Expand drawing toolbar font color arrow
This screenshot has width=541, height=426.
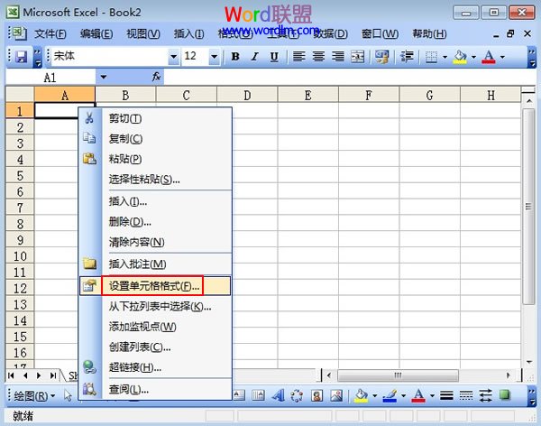coord(432,395)
